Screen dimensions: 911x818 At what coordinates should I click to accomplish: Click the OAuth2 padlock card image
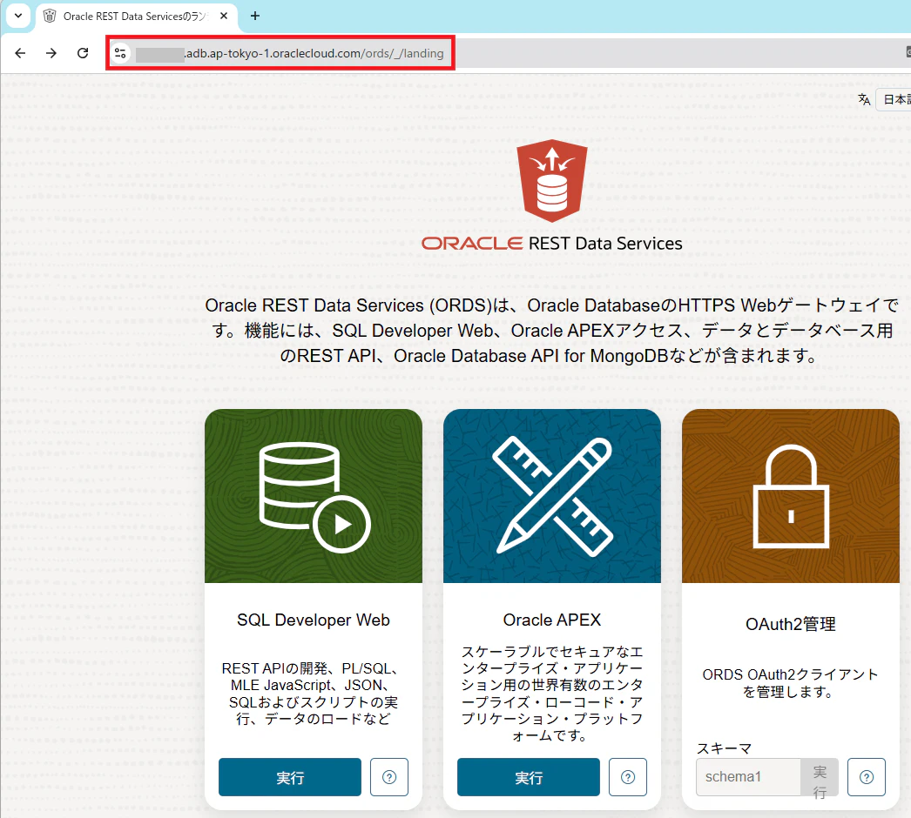point(790,496)
